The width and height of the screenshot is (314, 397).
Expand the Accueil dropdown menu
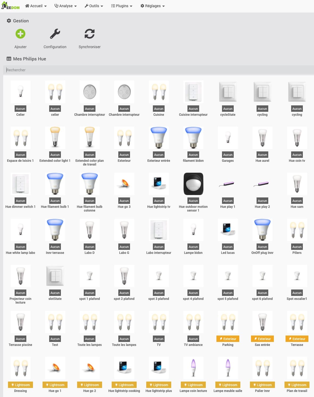[36, 6]
